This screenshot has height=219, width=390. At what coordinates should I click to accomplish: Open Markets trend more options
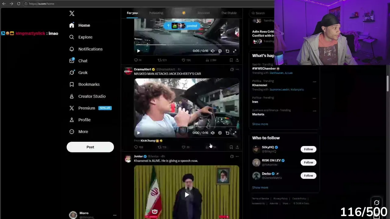pyautogui.click(x=314, y=111)
